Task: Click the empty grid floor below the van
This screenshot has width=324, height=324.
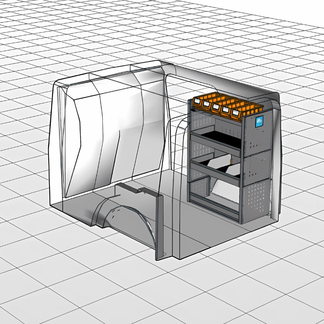Action: tap(162, 292)
